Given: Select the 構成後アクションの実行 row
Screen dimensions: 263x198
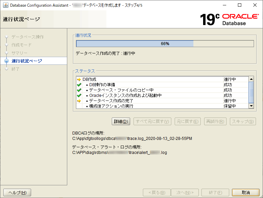Looking at the screenshot, I should 162,106.
